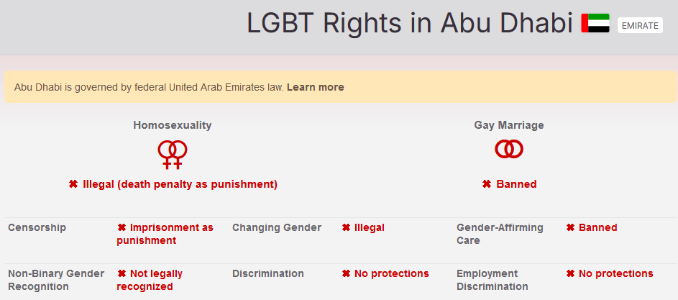Viewport: 678px width, 300px height.
Task: Select the Gay Marriage heading
Action: (509, 125)
